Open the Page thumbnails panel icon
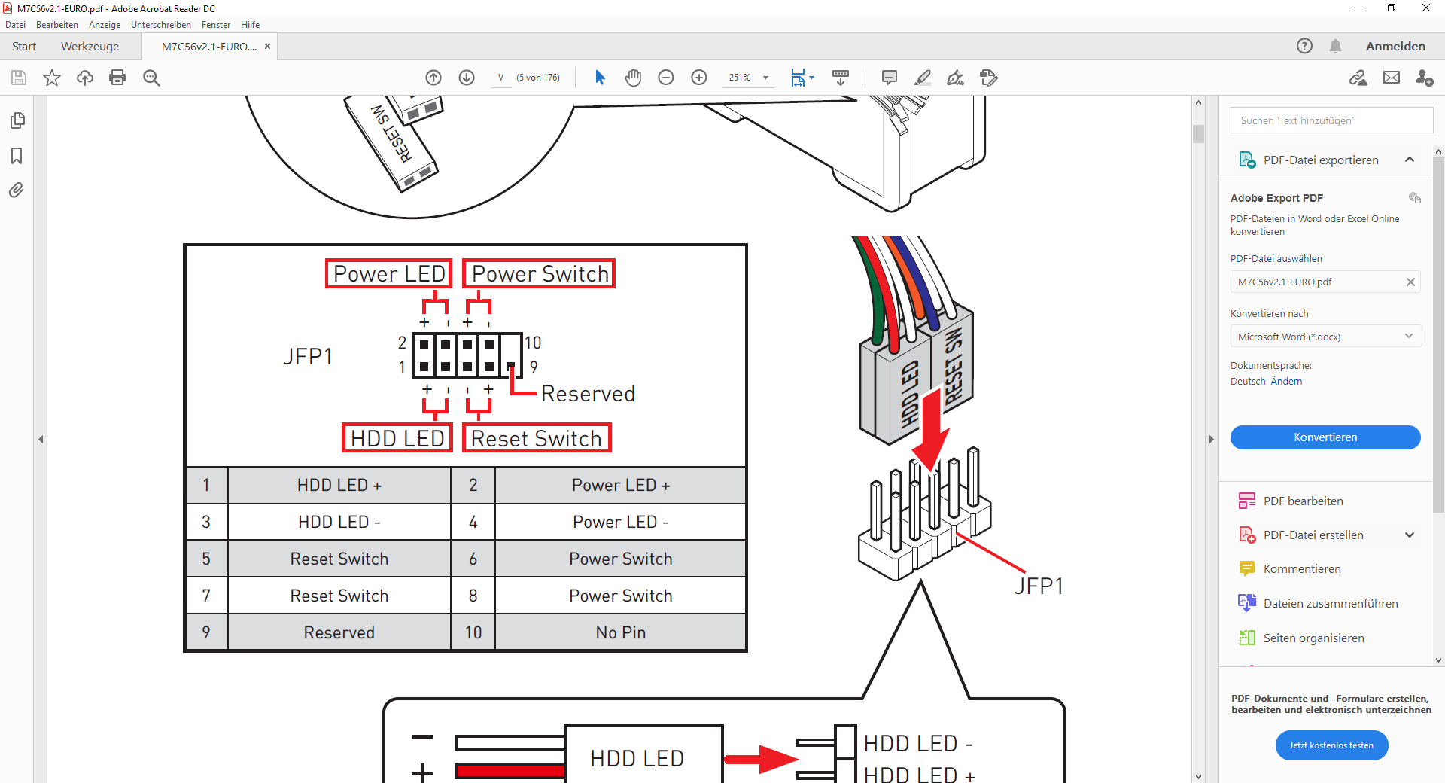The image size is (1445, 783). pyautogui.click(x=17, y=120)
